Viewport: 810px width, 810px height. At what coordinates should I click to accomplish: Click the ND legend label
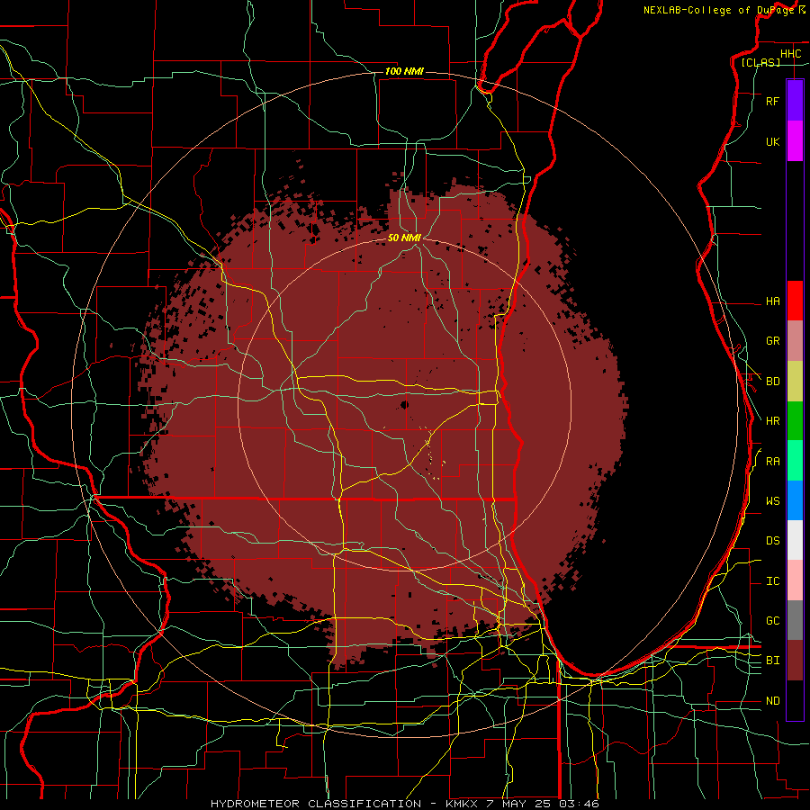pos(772,701)
